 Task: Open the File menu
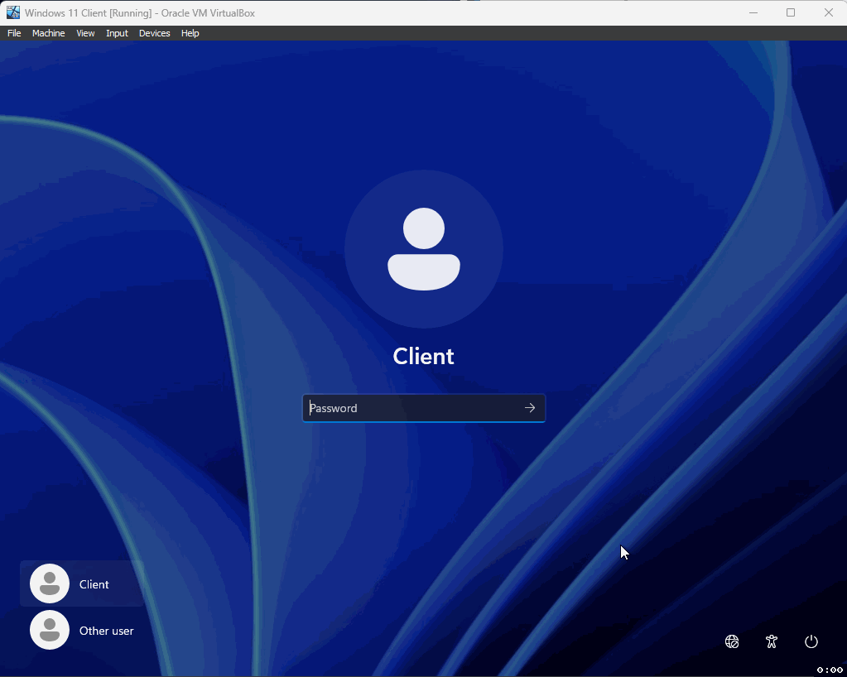[13, 33]
